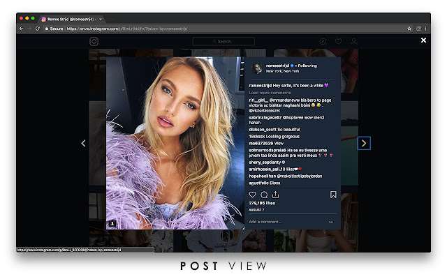Click the Following button
This screenshot has width=447, height=279.
307,66
